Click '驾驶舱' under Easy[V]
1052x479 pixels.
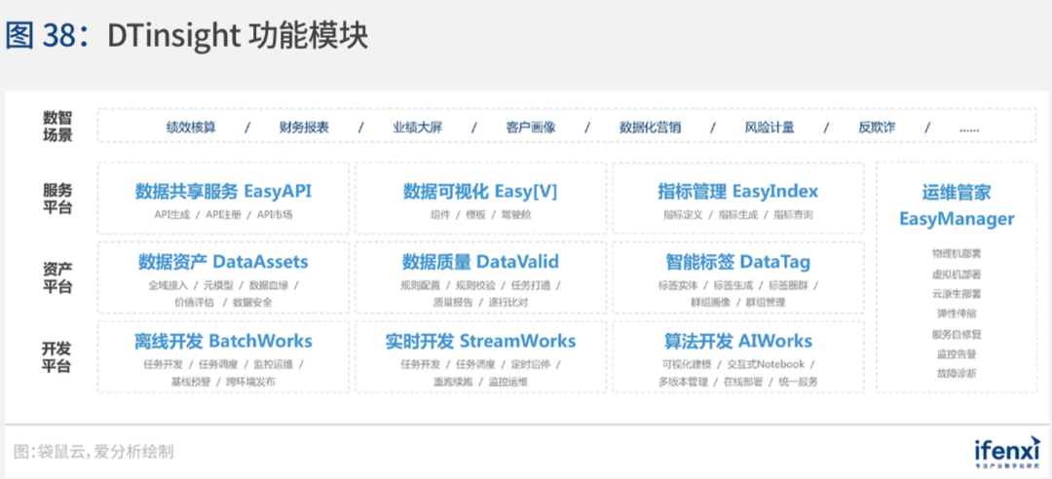click(x=516, y=215)
